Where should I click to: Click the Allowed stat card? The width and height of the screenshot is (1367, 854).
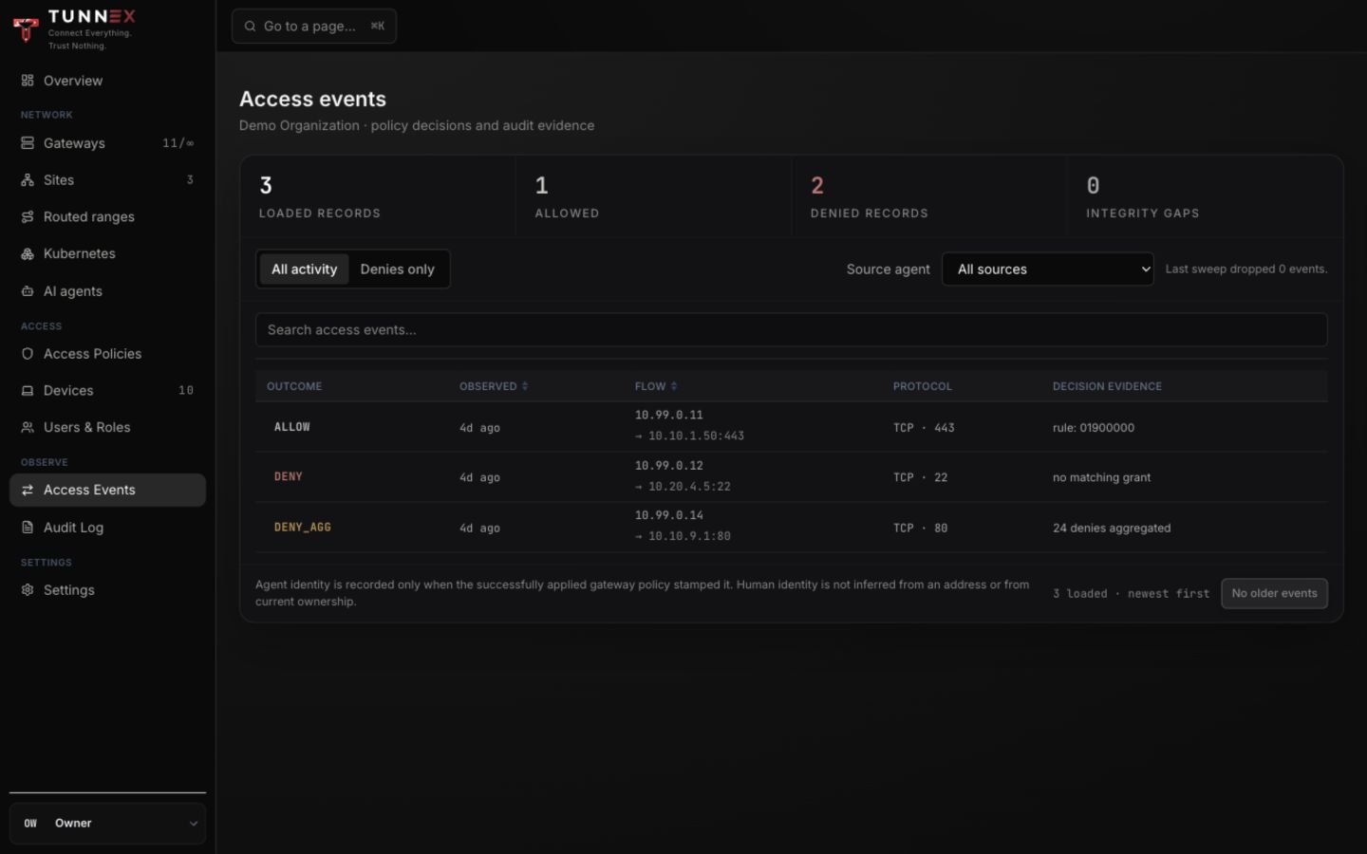tap(653, 196)
